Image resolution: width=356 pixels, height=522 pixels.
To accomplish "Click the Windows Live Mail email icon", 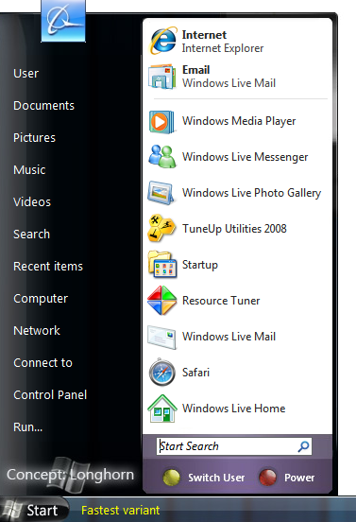I will point(161,77).
